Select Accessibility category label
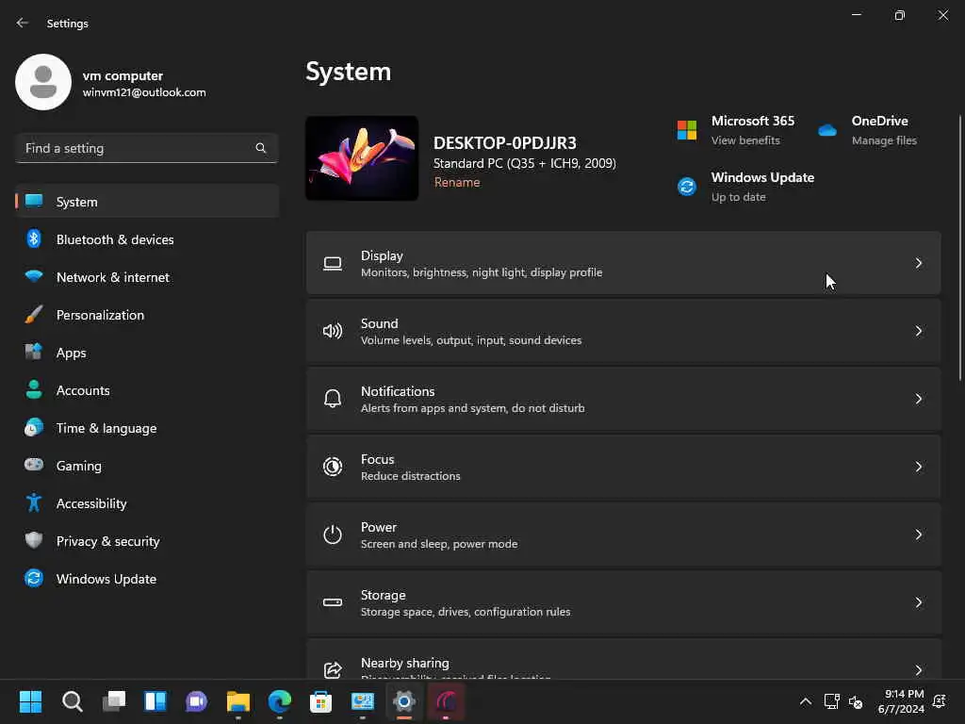Image resolution: width=965 pixels, height=724 pixels. [x=91, y=503]
